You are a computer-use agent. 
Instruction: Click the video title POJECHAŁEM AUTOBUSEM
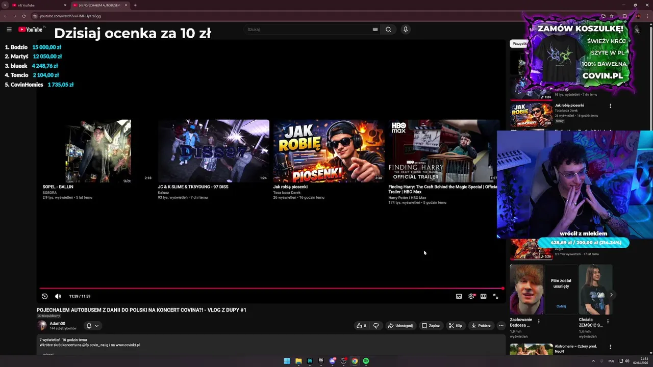coord(141,310)
